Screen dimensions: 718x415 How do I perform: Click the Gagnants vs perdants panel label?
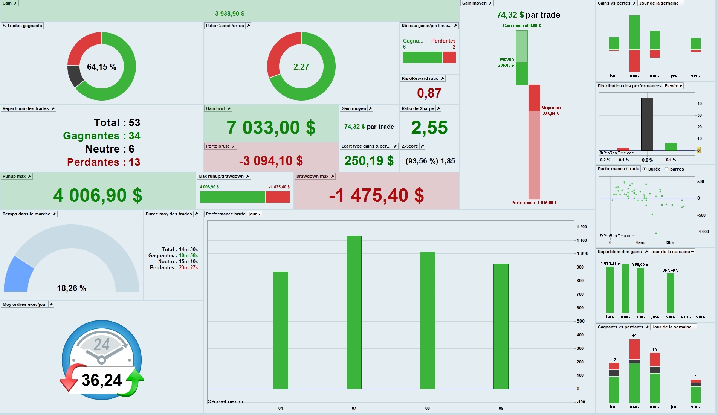tap(620, 327)
